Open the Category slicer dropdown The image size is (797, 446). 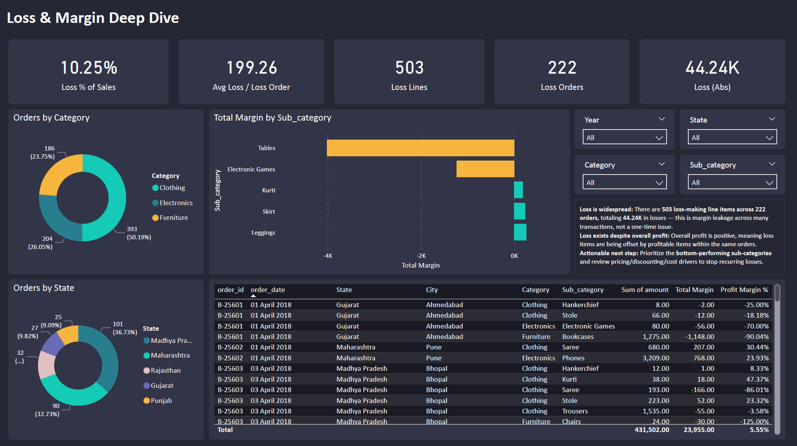[x=624, y=182]
